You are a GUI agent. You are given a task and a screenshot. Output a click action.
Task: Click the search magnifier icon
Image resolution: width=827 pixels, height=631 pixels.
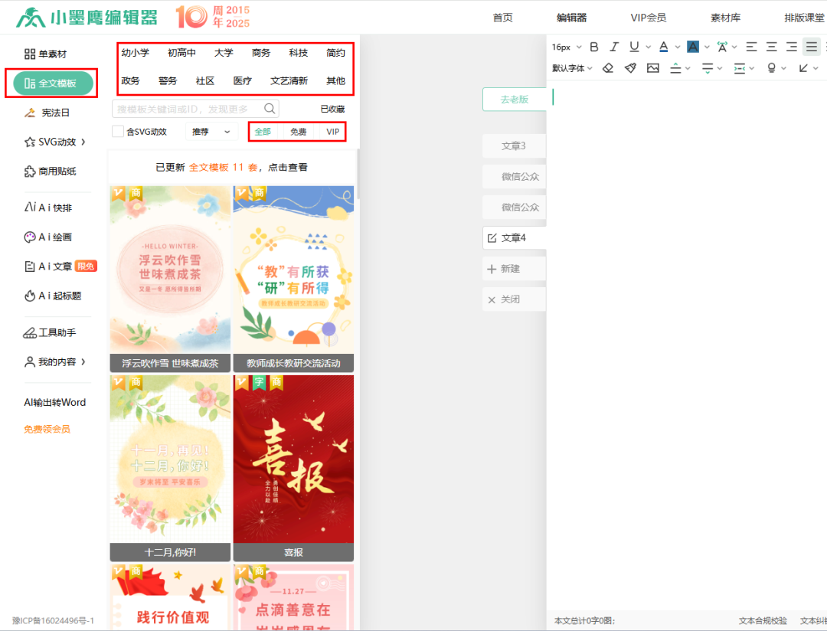point(270,109)
